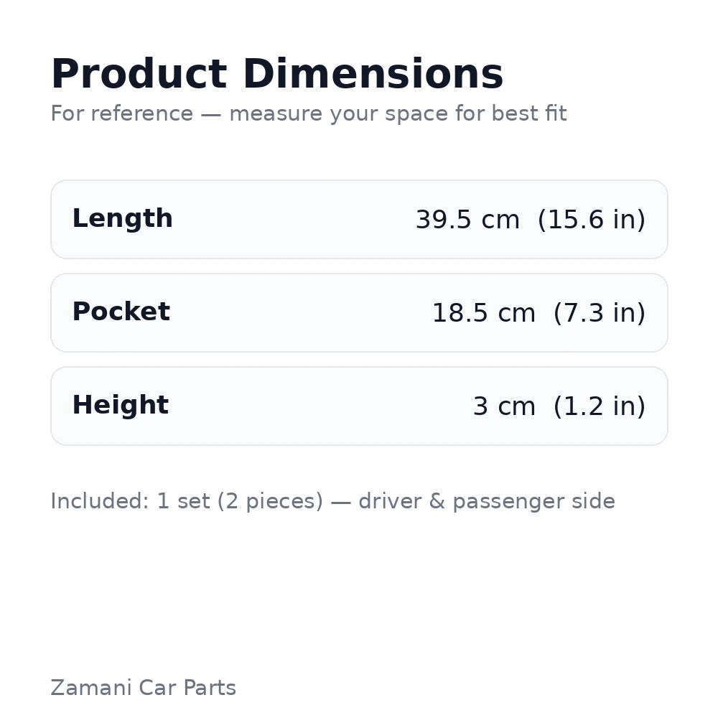Click the blank middle of the Height row

pos(316,406)
